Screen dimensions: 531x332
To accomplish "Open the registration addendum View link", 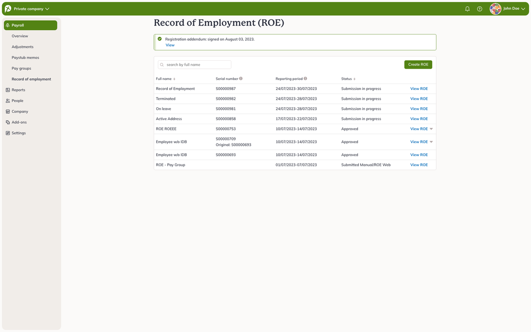I will 170,45.
